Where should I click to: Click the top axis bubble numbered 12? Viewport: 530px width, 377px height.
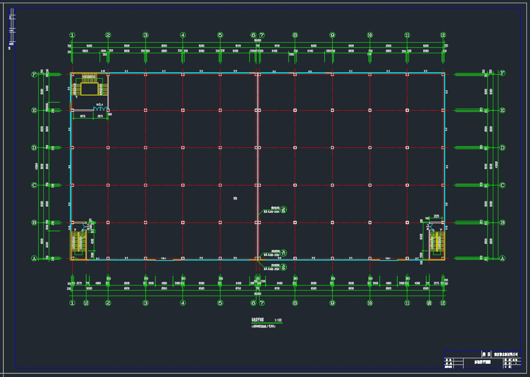pyautogui.click(x=443, y=35)
